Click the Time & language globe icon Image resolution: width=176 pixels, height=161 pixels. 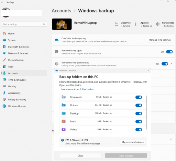coord(4,80)
